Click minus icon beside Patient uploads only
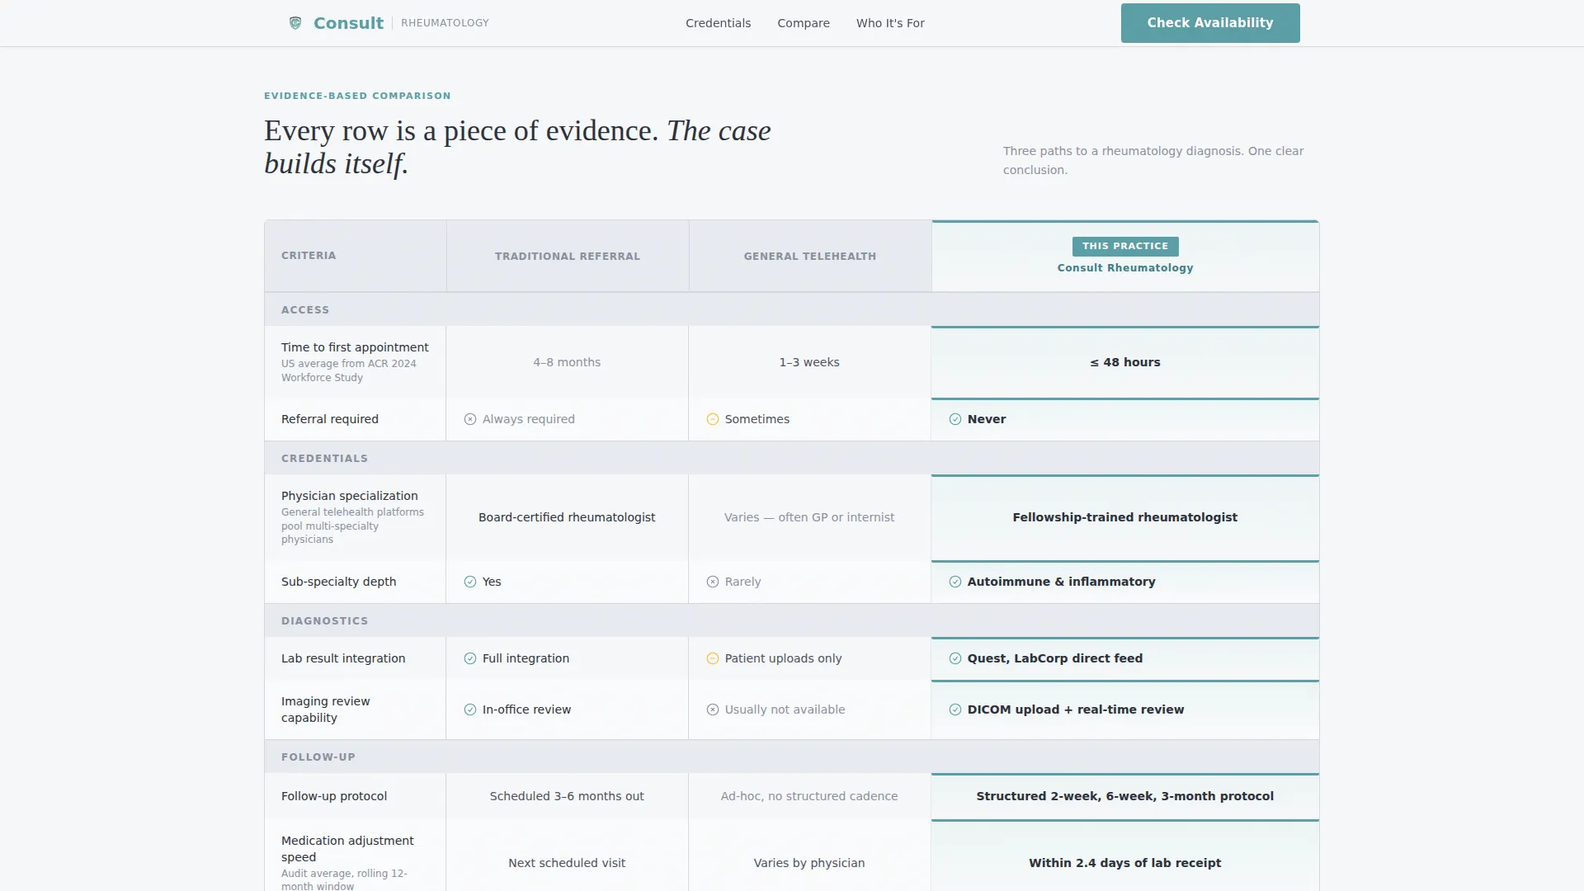 [713, 658]
